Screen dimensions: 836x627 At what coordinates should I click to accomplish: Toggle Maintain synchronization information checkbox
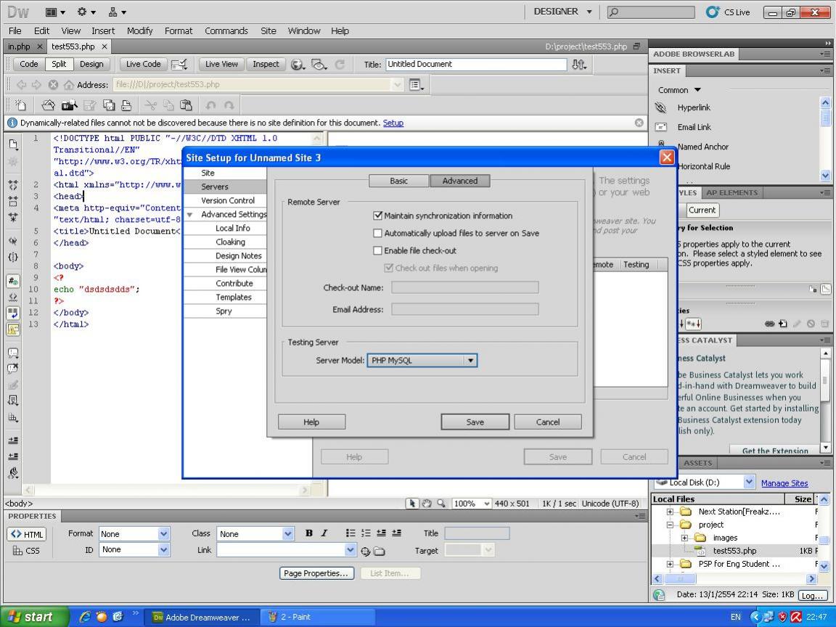point(377,216)
